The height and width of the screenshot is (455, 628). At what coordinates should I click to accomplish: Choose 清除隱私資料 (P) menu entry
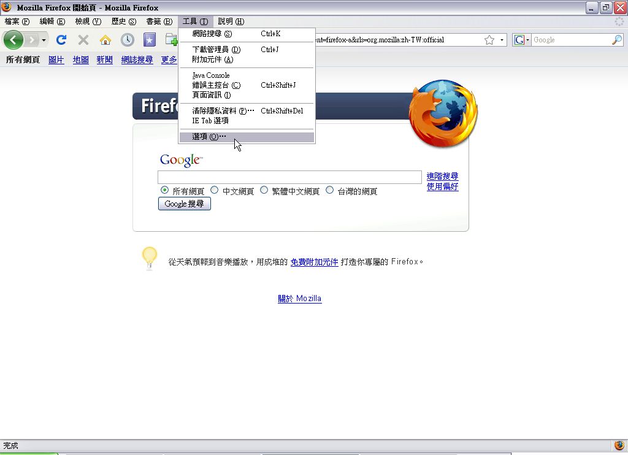click(x=247, y=111)
